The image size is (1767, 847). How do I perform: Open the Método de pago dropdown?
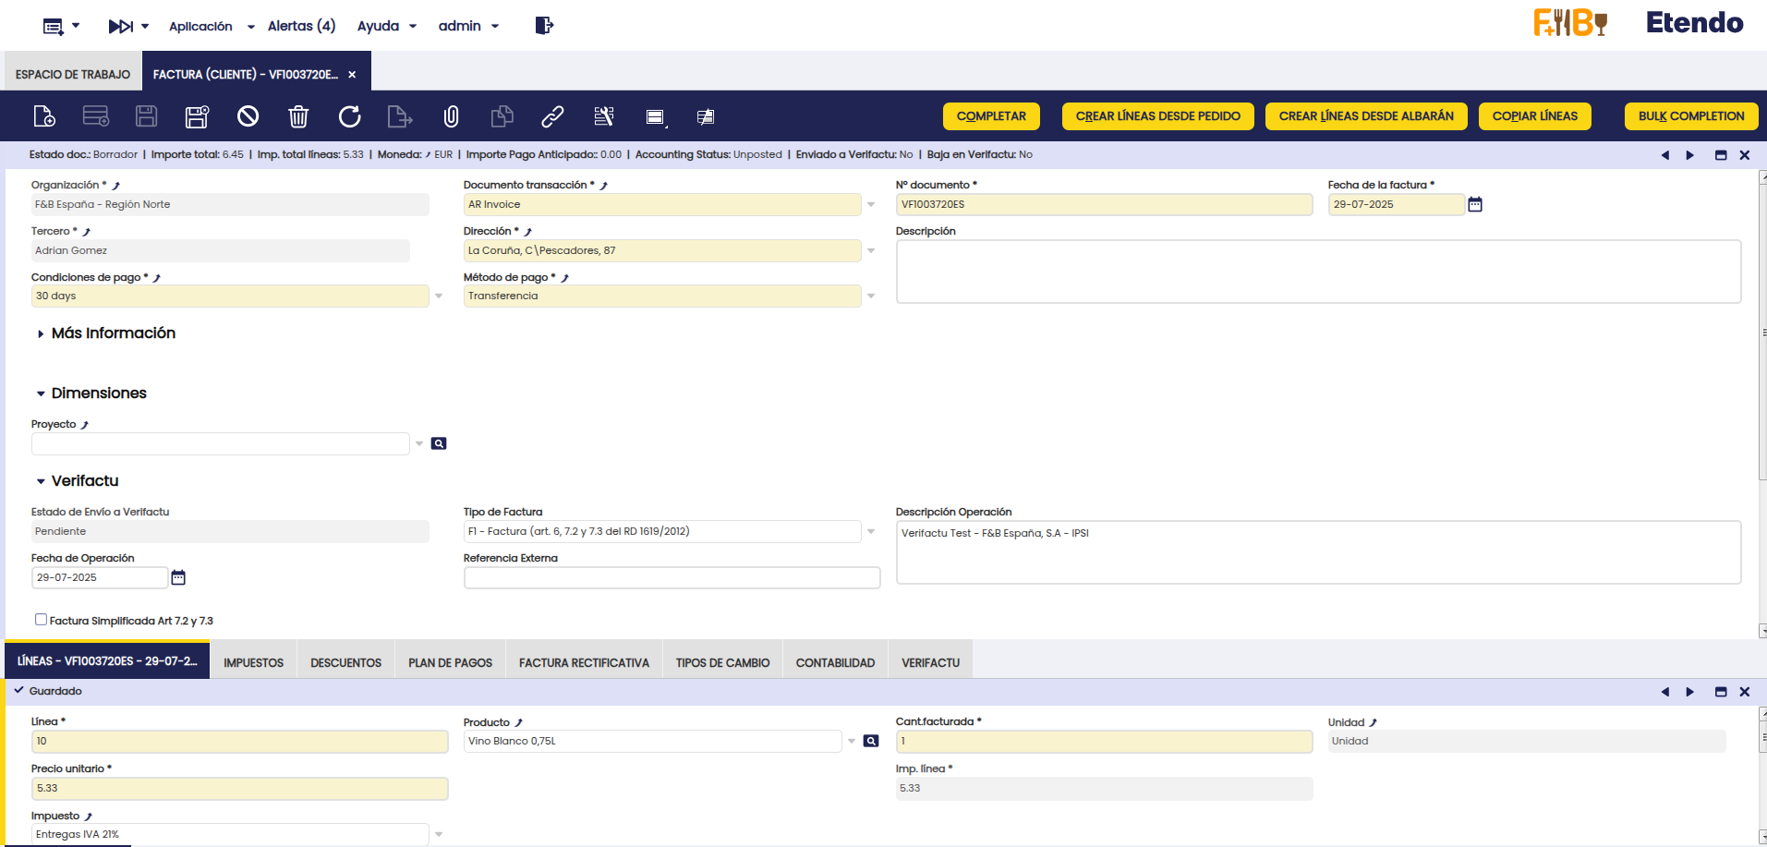point(871,296)
